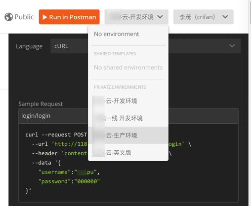Click the No shared environments text

(128, 68)
